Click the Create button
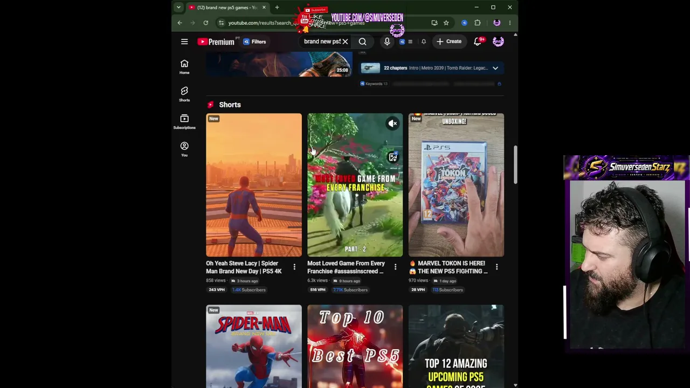 [449, 41]
